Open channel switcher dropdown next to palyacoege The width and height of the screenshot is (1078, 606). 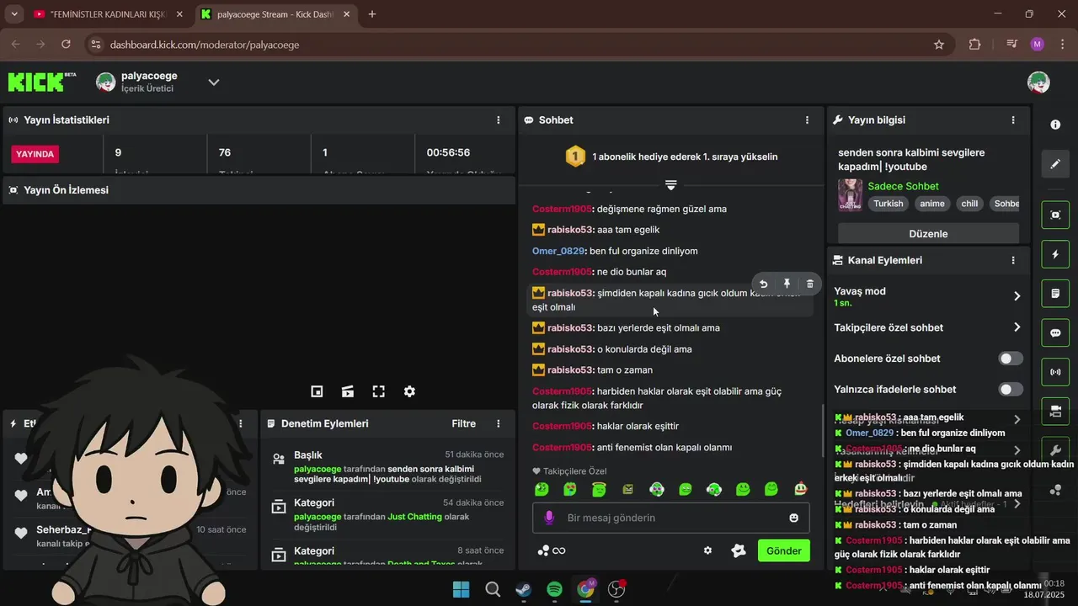click(x=214, y=82)
